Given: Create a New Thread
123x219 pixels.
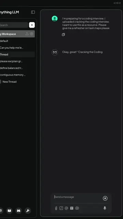Looking at the screenshot, I should coord(10,82).
